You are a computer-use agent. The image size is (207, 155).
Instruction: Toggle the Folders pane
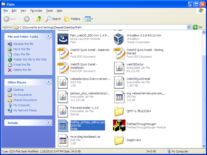pos(72,19)
